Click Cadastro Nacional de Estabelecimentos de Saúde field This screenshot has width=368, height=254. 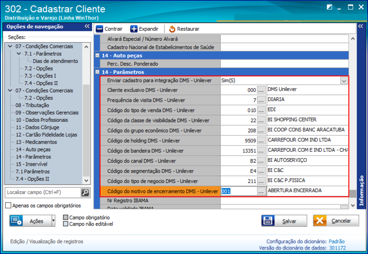[x=285, y=47]
